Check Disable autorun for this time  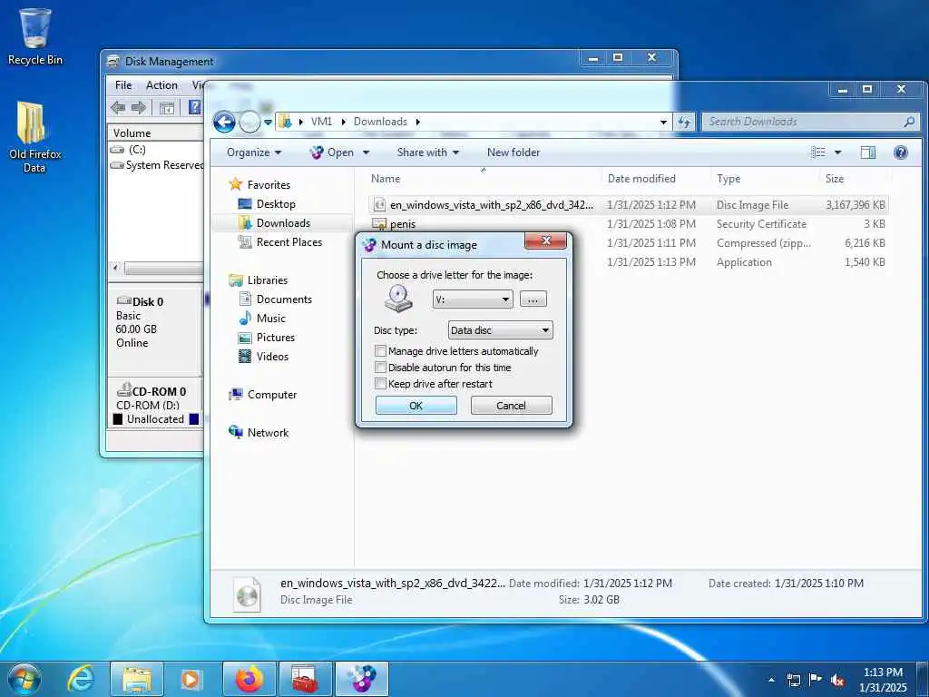tap(381, 368)
